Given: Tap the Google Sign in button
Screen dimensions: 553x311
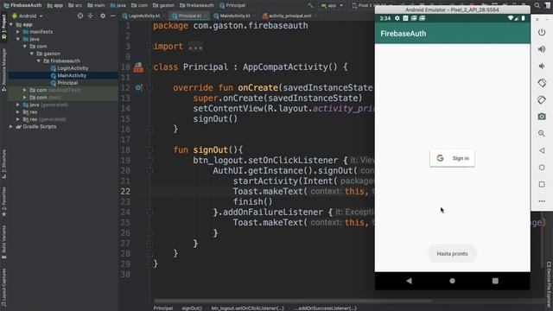Looking at the screenshot, I should (452, 158).
